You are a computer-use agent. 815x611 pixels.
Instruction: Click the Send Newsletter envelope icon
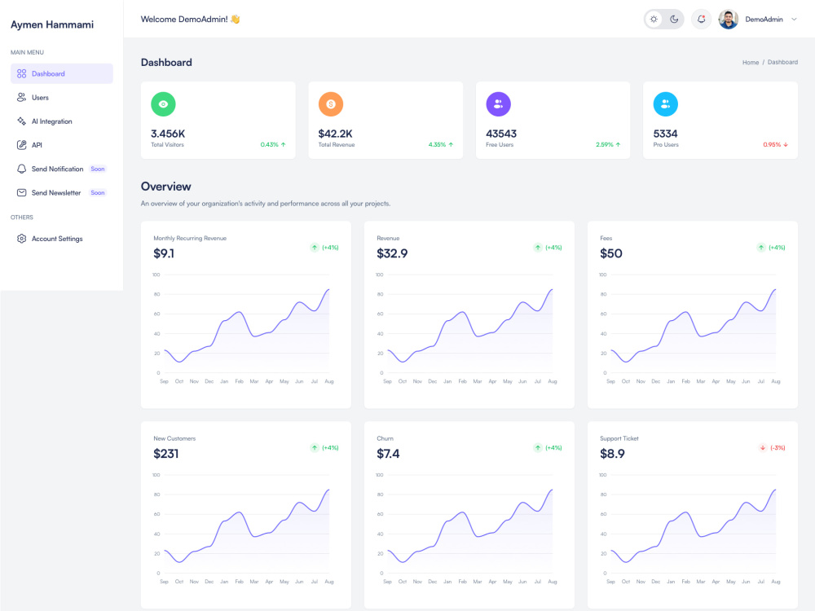coord(21,193)
